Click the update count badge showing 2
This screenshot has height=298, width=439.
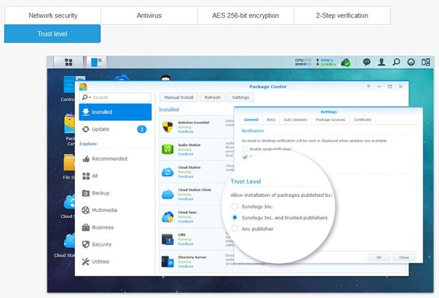point(142,129)
